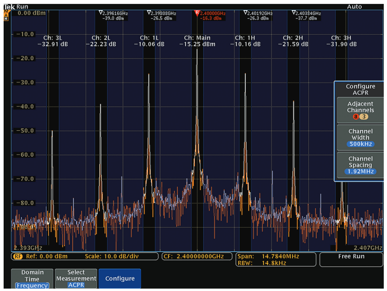Select the "A" average trace indicator
The height and width of the screenshot is (291, 387).
tap(6, 14)
